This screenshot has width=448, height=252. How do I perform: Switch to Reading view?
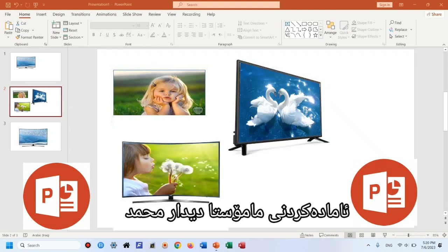pyautogui.click(x=373, y=235)
